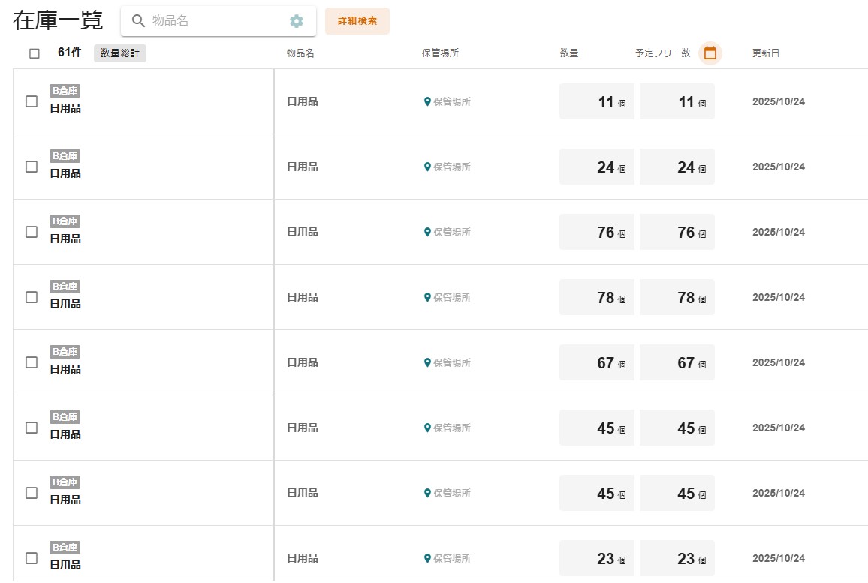Click the location pin in the 23個 row
Viewport: 868px width, 583px height.
click(427, 559)
